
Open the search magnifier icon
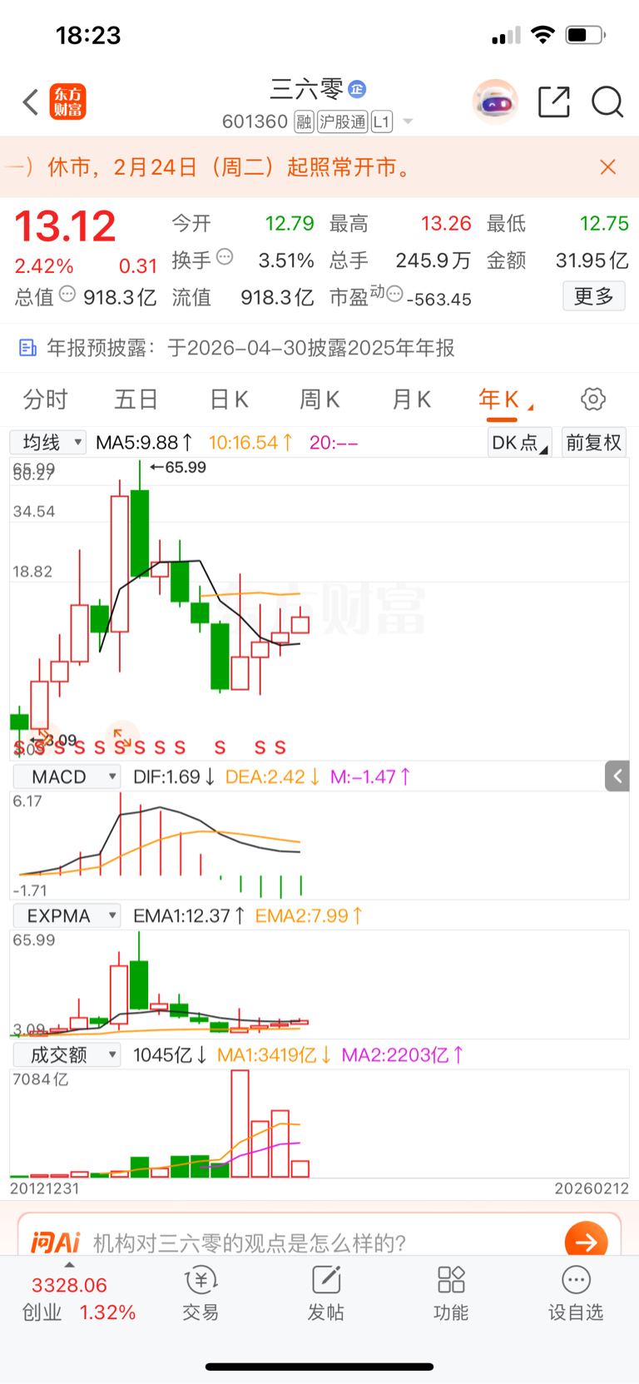(607, 102)
